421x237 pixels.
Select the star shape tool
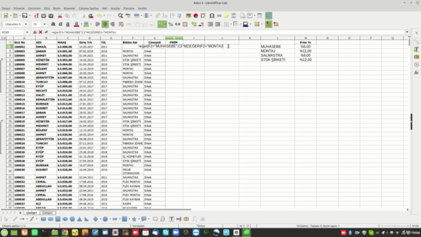click(x=134, y=219)
